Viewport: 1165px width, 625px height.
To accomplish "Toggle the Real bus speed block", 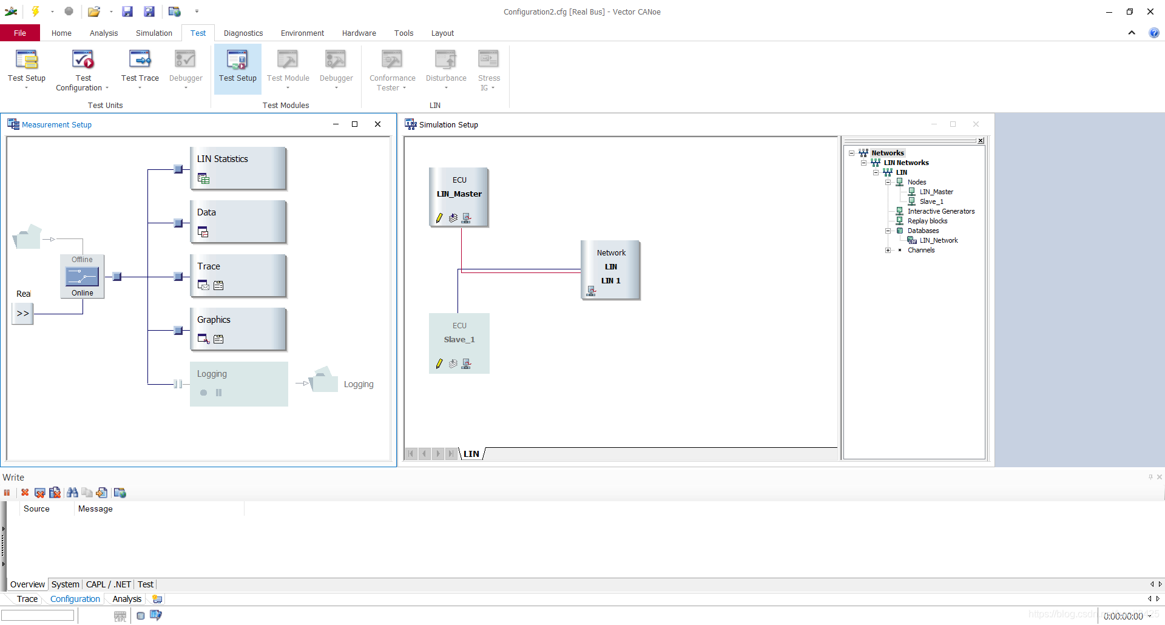I will [22, 313].
